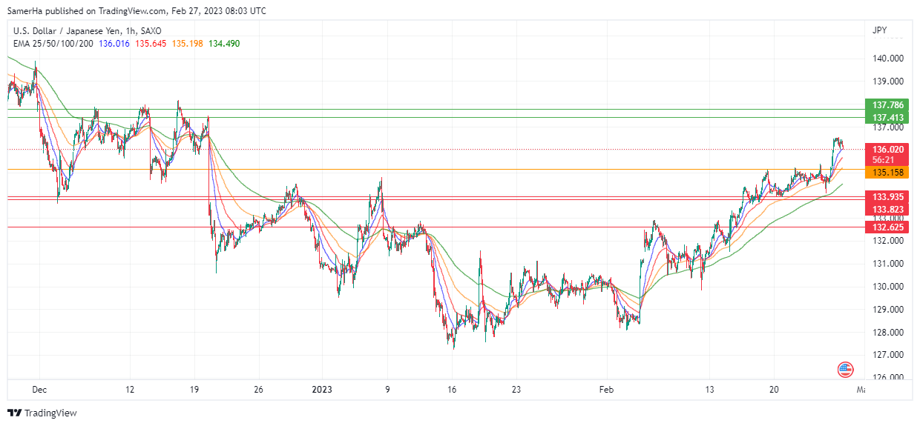This screenshot has height=426, width=920.
Task: Click the blue EMA value 136.016
Action: [114, 44]
